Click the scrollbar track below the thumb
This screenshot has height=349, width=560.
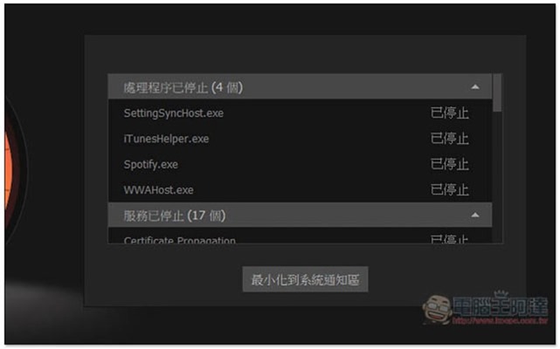point(497,178)
